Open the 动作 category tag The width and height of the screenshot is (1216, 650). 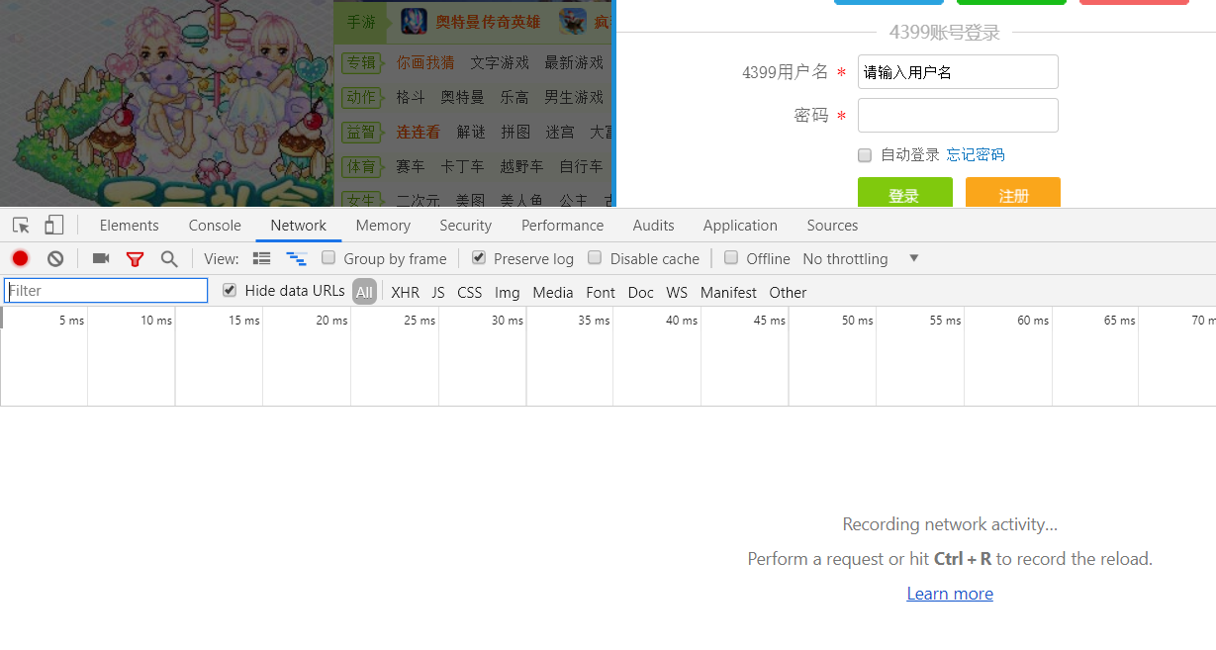point(361,98)
